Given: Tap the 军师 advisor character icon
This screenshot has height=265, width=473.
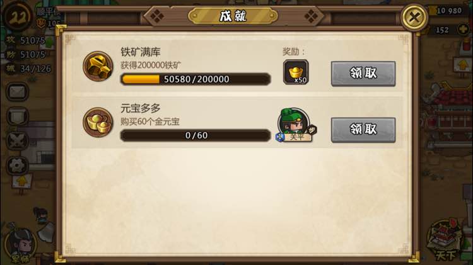Looking at the screenshot, I should [x=20, y=245].
